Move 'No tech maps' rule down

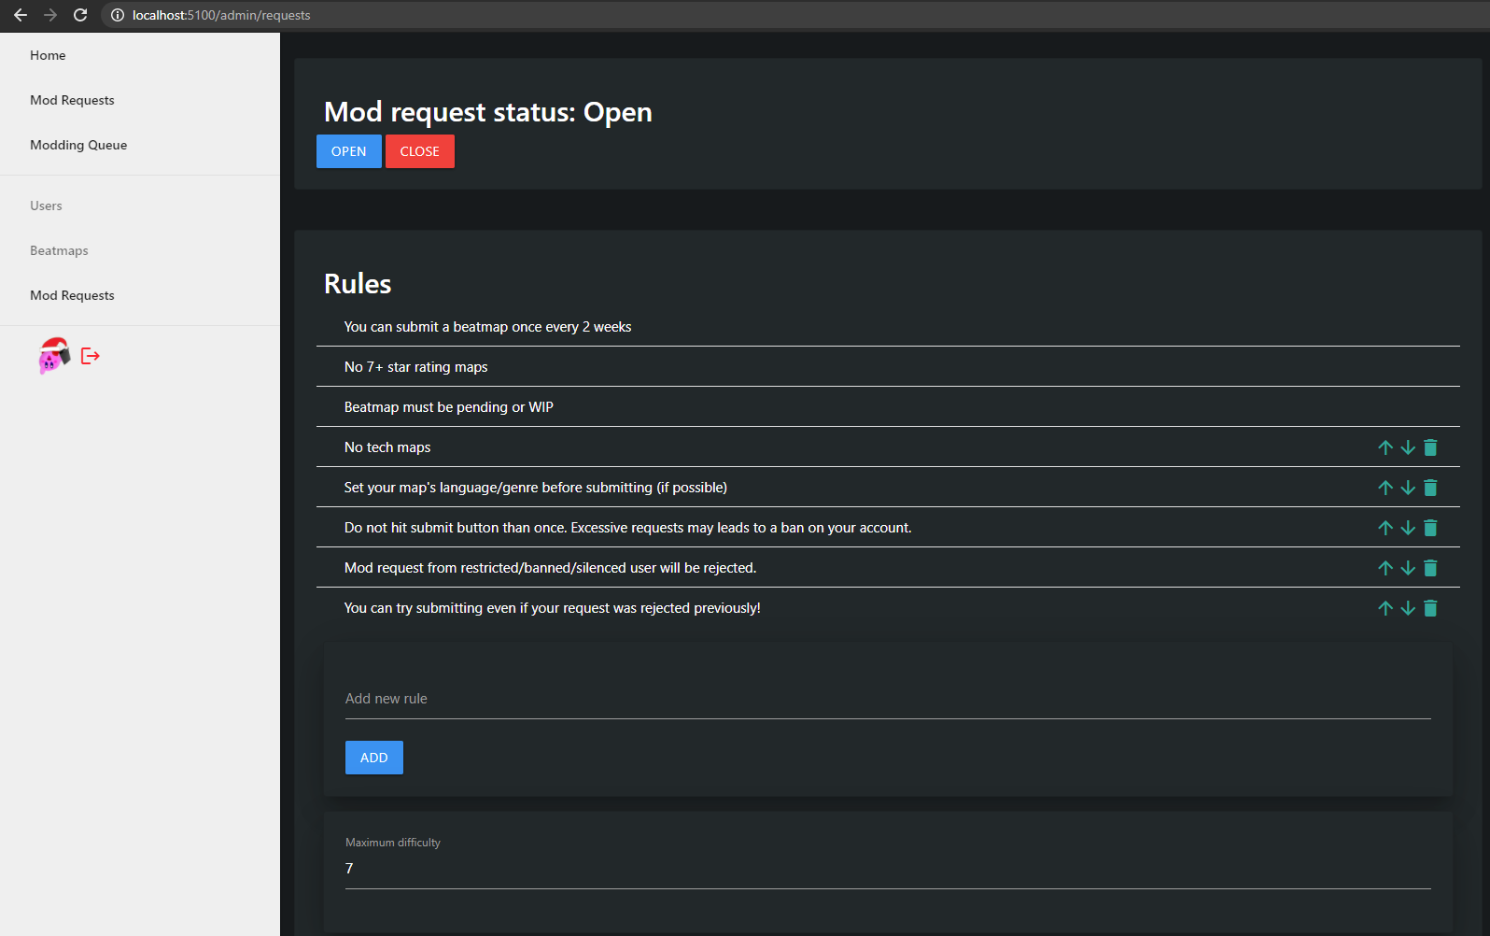(1408, 447)
